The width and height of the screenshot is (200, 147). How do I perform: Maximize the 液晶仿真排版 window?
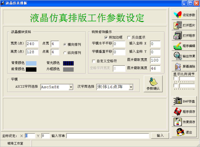(190, 3)
